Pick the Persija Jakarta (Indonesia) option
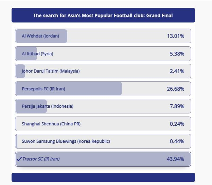The width and height of the screenshot is (212, 185). click(103, 106)
